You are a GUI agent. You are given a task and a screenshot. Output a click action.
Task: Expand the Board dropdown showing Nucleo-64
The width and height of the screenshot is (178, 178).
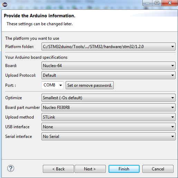tap(109, 66)
